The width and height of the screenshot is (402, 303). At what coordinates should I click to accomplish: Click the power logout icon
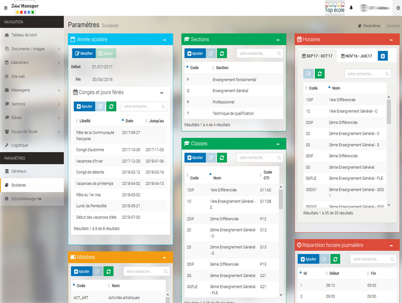pos(397,8)
